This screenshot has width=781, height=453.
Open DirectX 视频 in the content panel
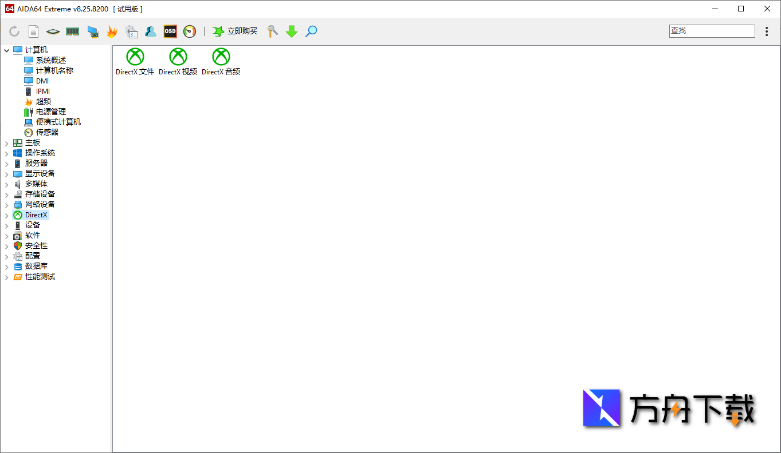click(178, 61)
